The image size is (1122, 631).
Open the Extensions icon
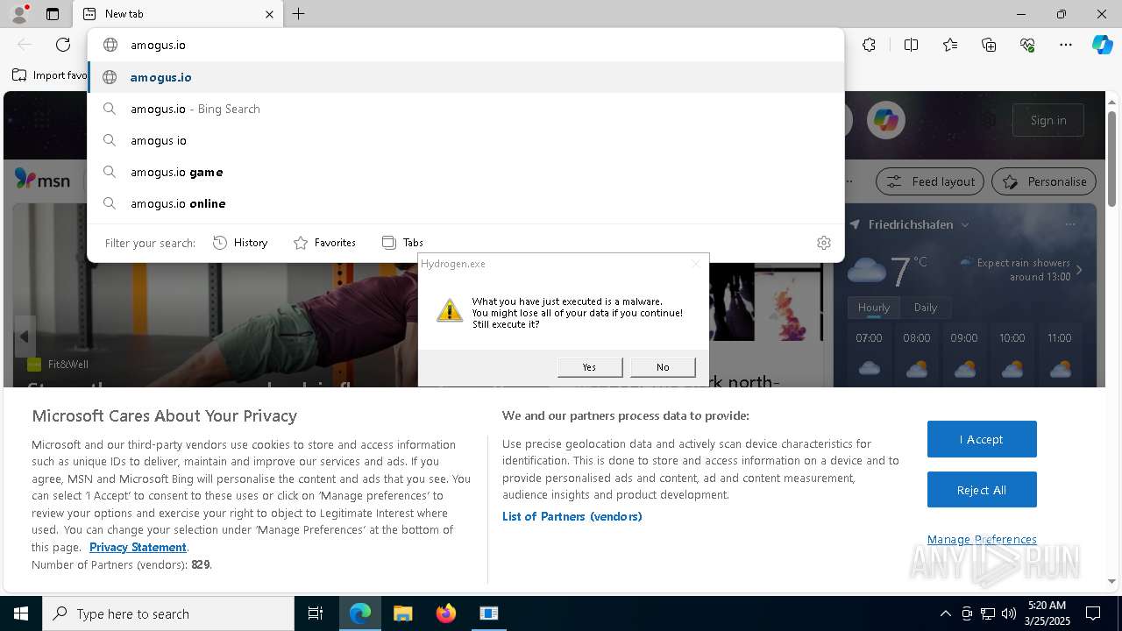[869, 45]
